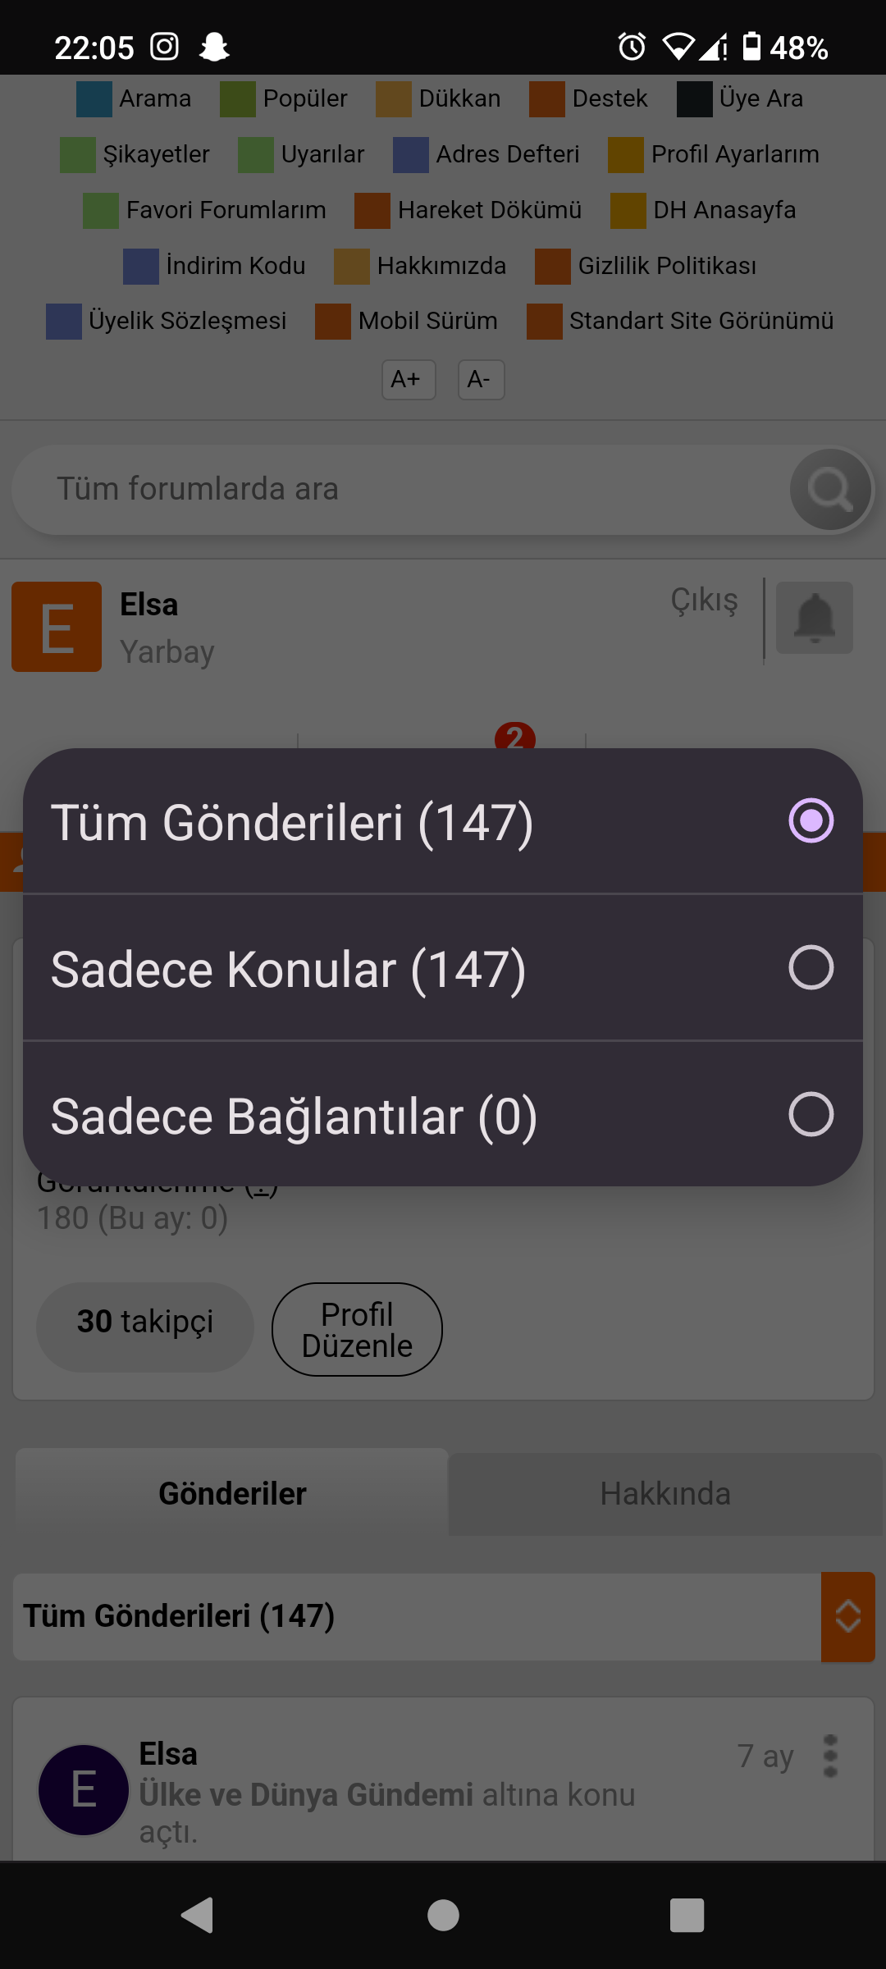Screen dimensions: 886x1969
Task: Open the three-dot post options menu
Action: pyautogui.click(x=830, y=1756)
